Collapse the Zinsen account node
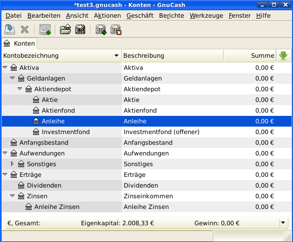The image size is (293, 242). point(13,196)
